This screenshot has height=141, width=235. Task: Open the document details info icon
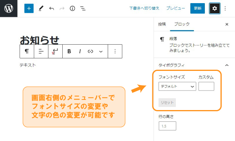(x=72, y=8)
